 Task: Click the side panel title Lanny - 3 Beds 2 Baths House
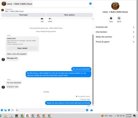tap(115, 12)
